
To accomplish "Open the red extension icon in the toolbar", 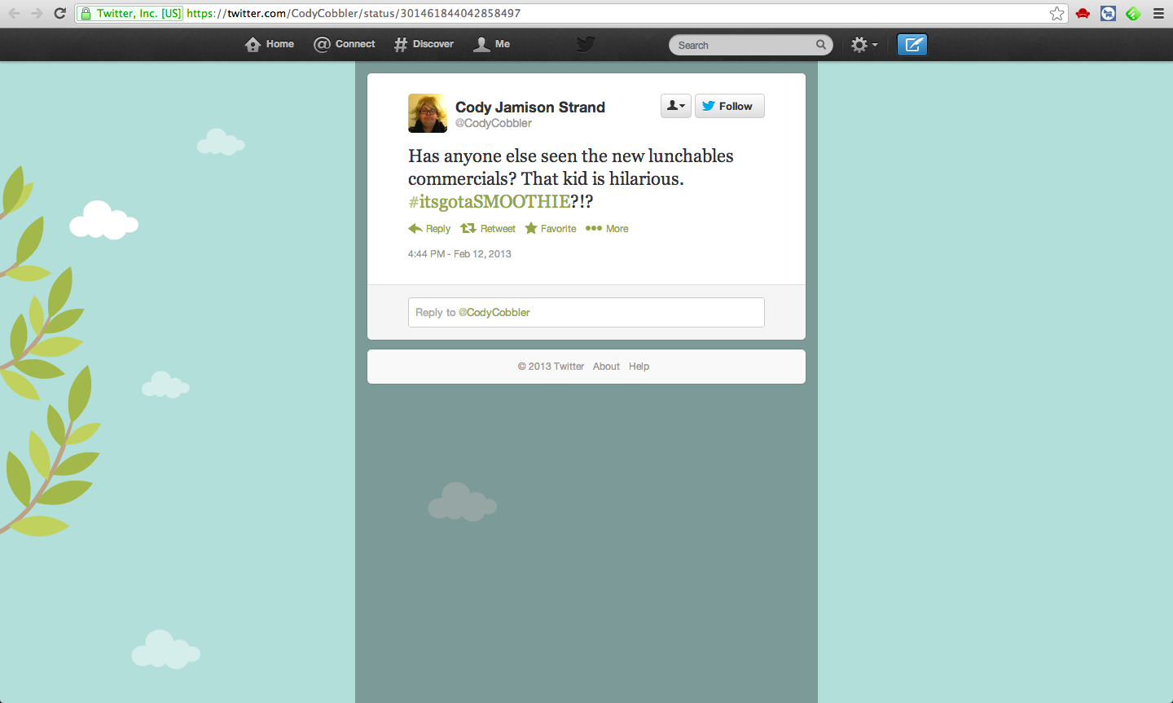I will 1083,13.
